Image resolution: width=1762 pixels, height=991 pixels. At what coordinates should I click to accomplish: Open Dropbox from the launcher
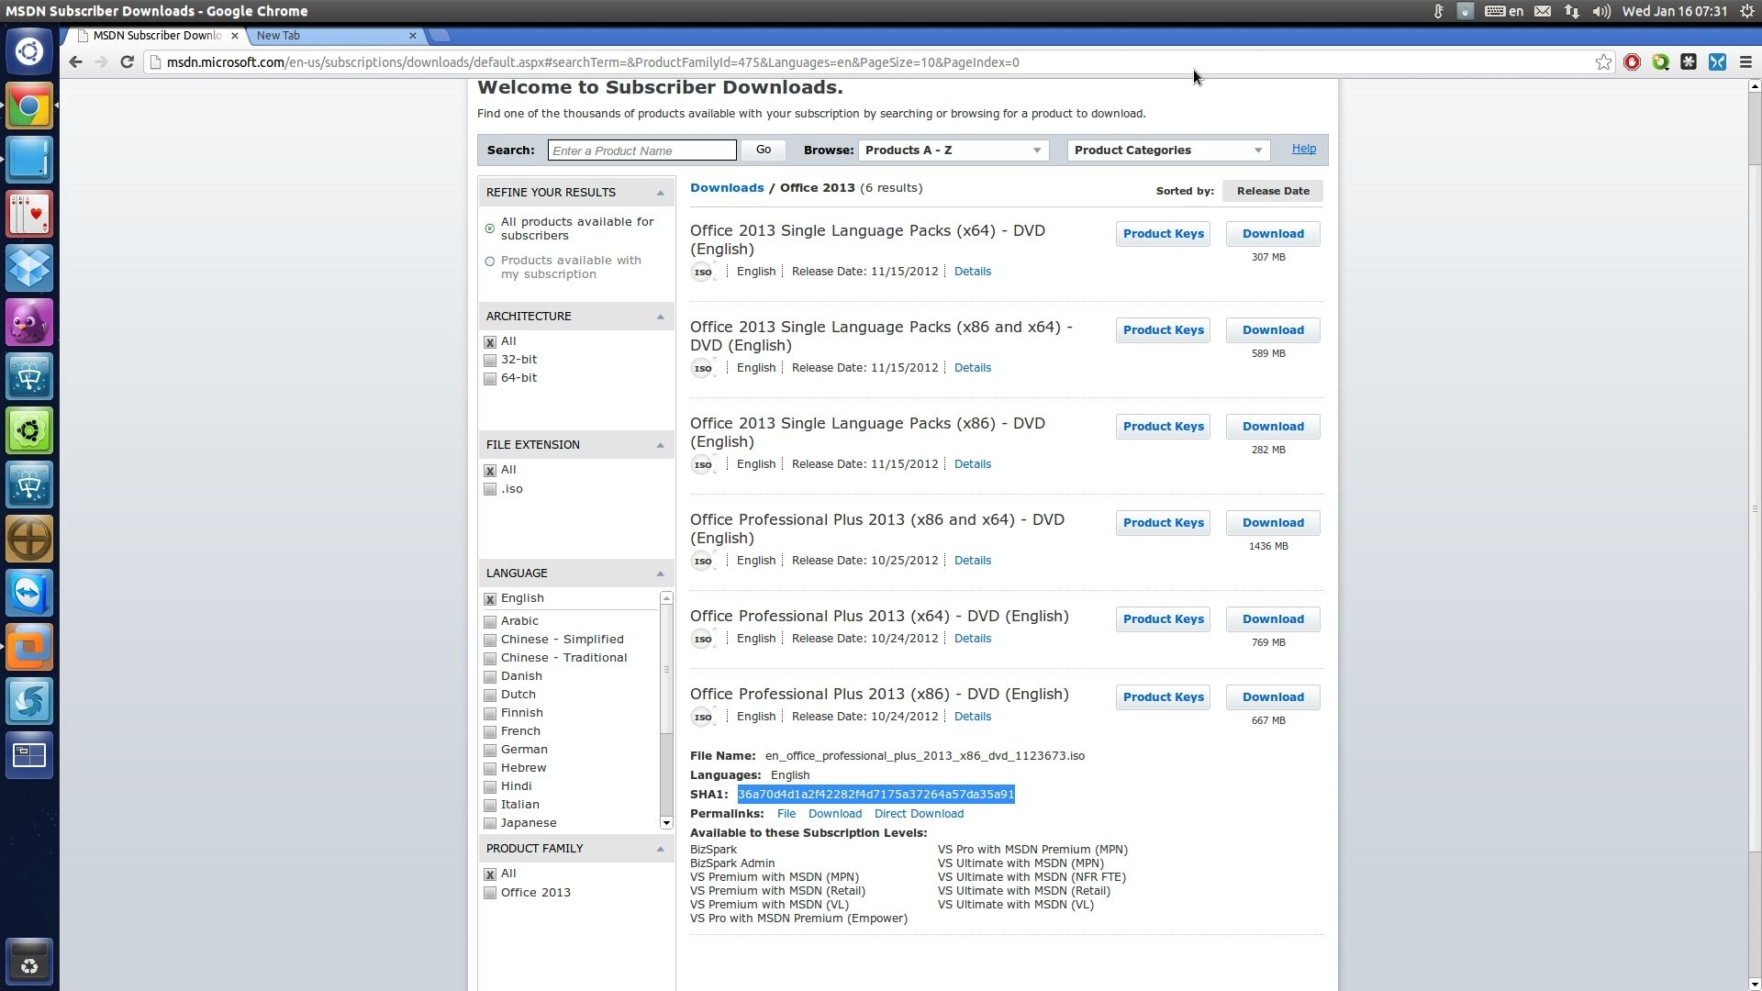click(29, 268)
